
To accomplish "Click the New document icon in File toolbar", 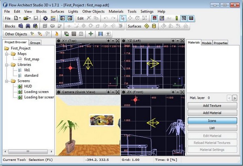I will (x=16, y=18).
